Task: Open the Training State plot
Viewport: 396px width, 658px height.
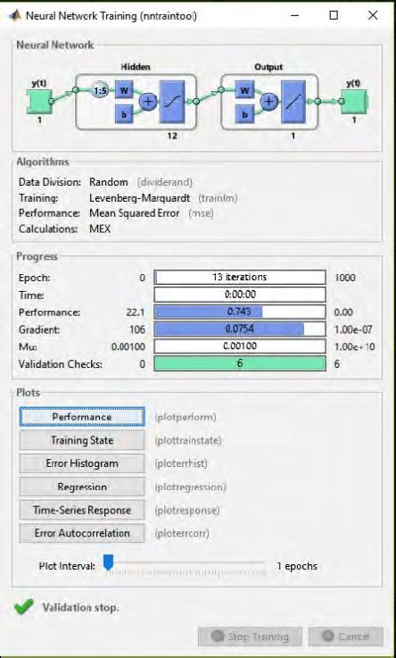Action: pyautogui.click(x=82, y=440)
